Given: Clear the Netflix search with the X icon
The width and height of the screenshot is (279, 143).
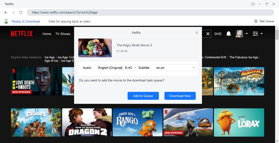Looking at the screenshot, I should tap(208, 34).
